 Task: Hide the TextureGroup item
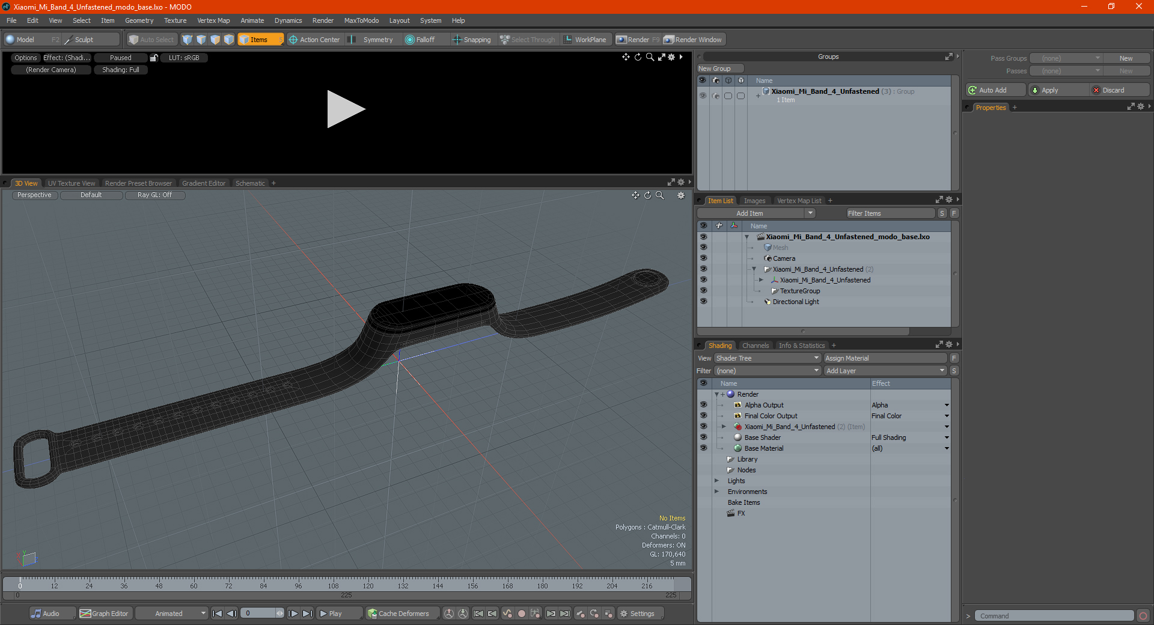pyautogui.click(x=703, y=291)
